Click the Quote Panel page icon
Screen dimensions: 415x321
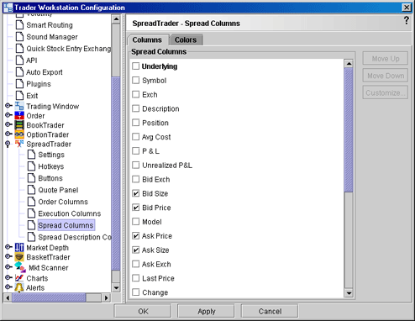coord(31,190)
